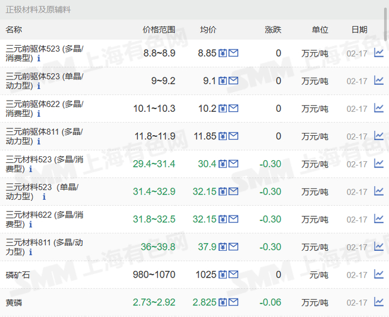Open price calendar icon next to 9.1
Image resolution: width=389 pixels, height=317 pixels.
coord(222,81)
